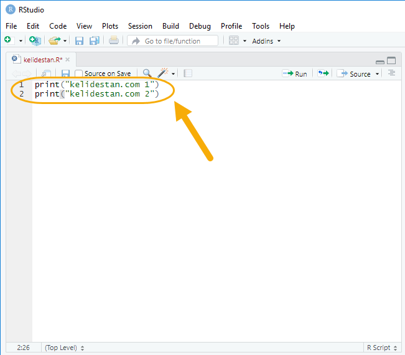
Task: Open the New File dropdown arrow
Action: coord(21,41)
